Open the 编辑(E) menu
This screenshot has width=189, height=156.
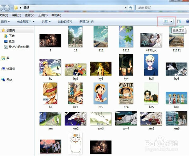[16, 15]
